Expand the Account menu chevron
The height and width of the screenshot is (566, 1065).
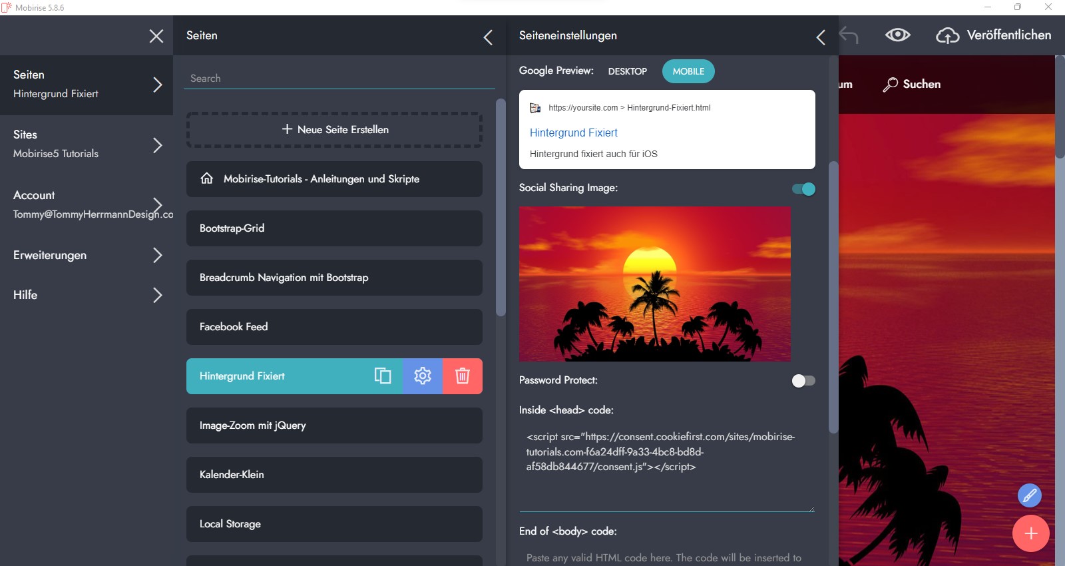158,204
